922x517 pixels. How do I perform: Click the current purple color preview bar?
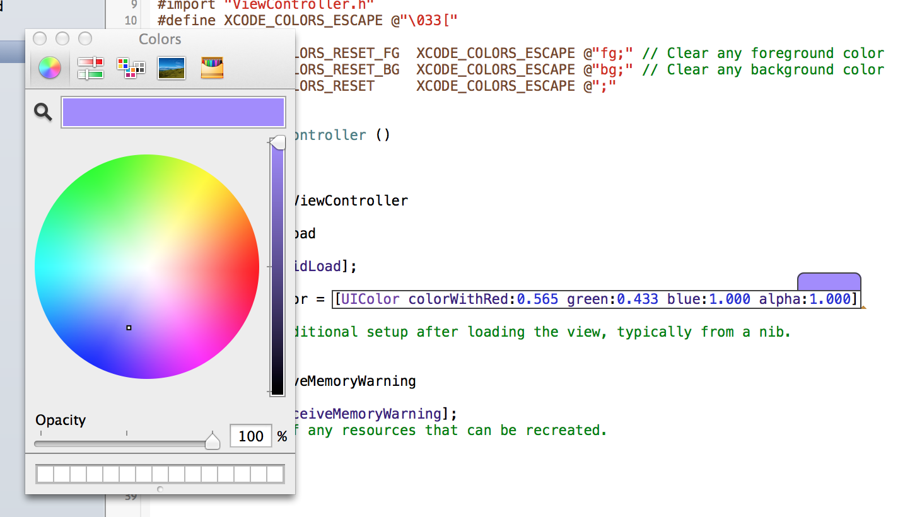pos(173,112)
